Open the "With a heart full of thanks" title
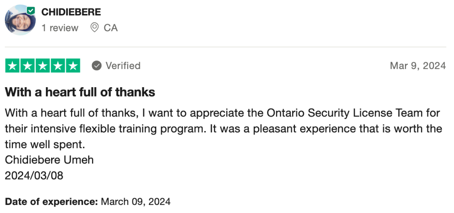This screenshot has width=454, height=213. (x=80, y=92)
